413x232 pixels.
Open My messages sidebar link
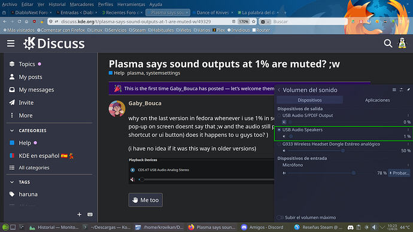(x=32, y=90)
